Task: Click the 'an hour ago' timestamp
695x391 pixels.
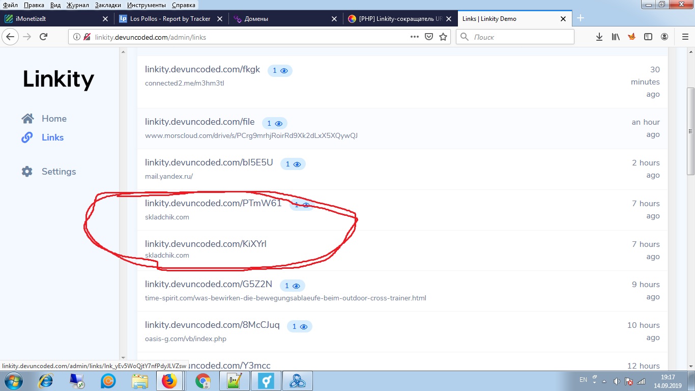Action: 646,128
